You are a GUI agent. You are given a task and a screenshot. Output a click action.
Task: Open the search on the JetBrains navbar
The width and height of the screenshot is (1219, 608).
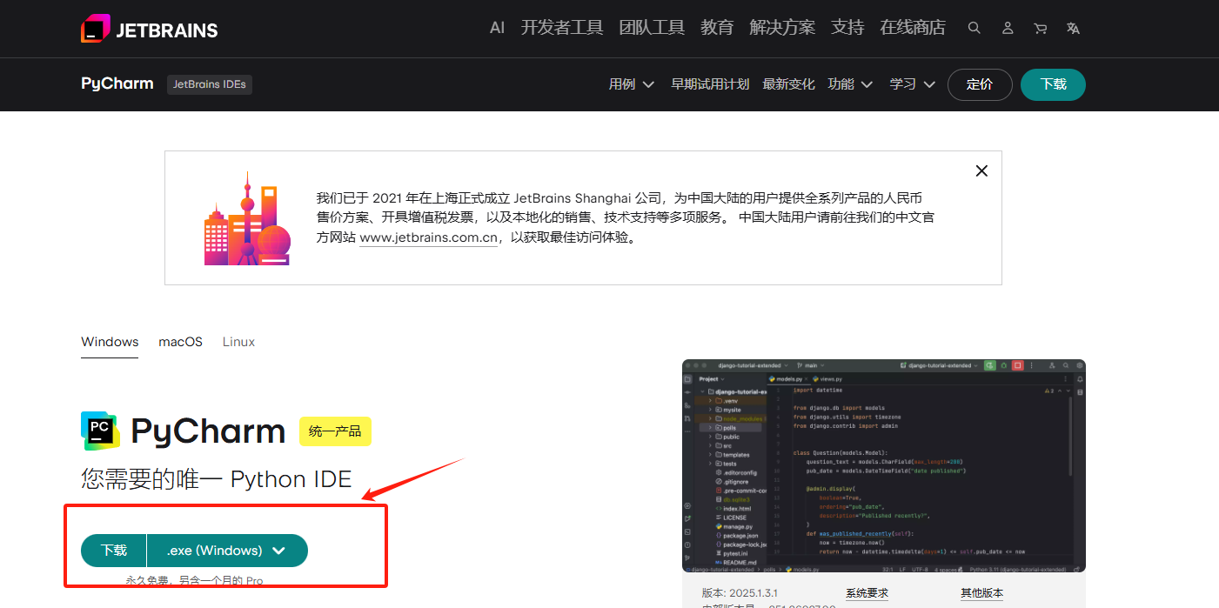pos(974,28)
